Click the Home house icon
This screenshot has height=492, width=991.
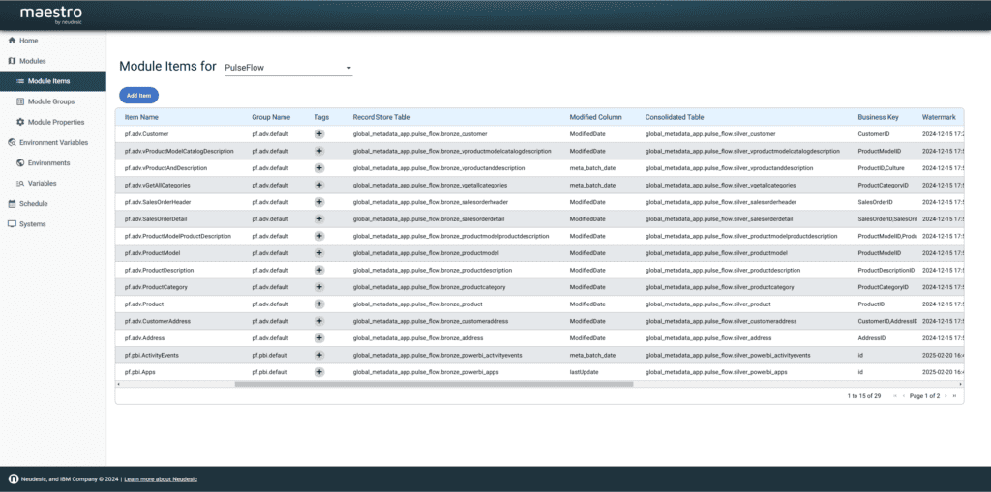(12, 41)
